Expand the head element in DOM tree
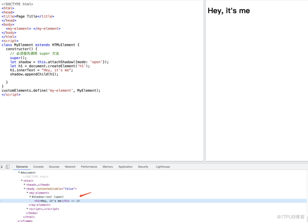This screenshot has width=308, height=222. (x=25, y=185)
